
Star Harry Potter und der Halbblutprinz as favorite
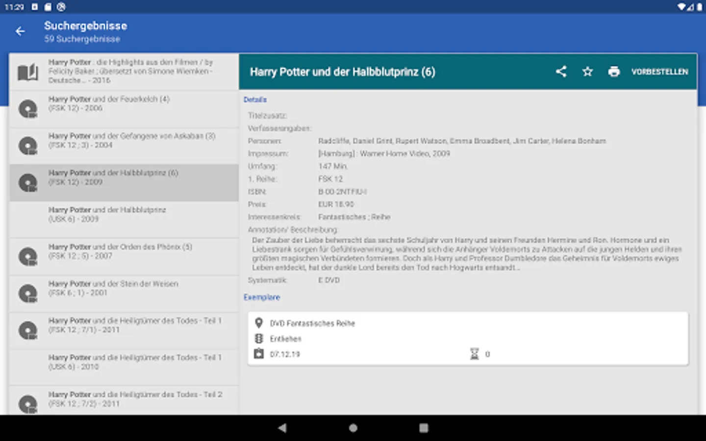(587, 72)
